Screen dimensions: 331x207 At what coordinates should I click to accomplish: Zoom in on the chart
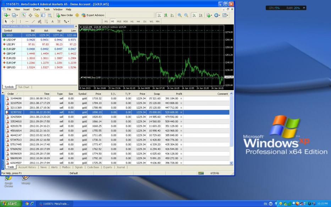click(180, 15)
